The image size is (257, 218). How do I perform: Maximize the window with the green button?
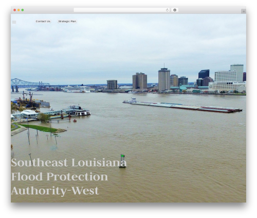click(x=23, y=10)
